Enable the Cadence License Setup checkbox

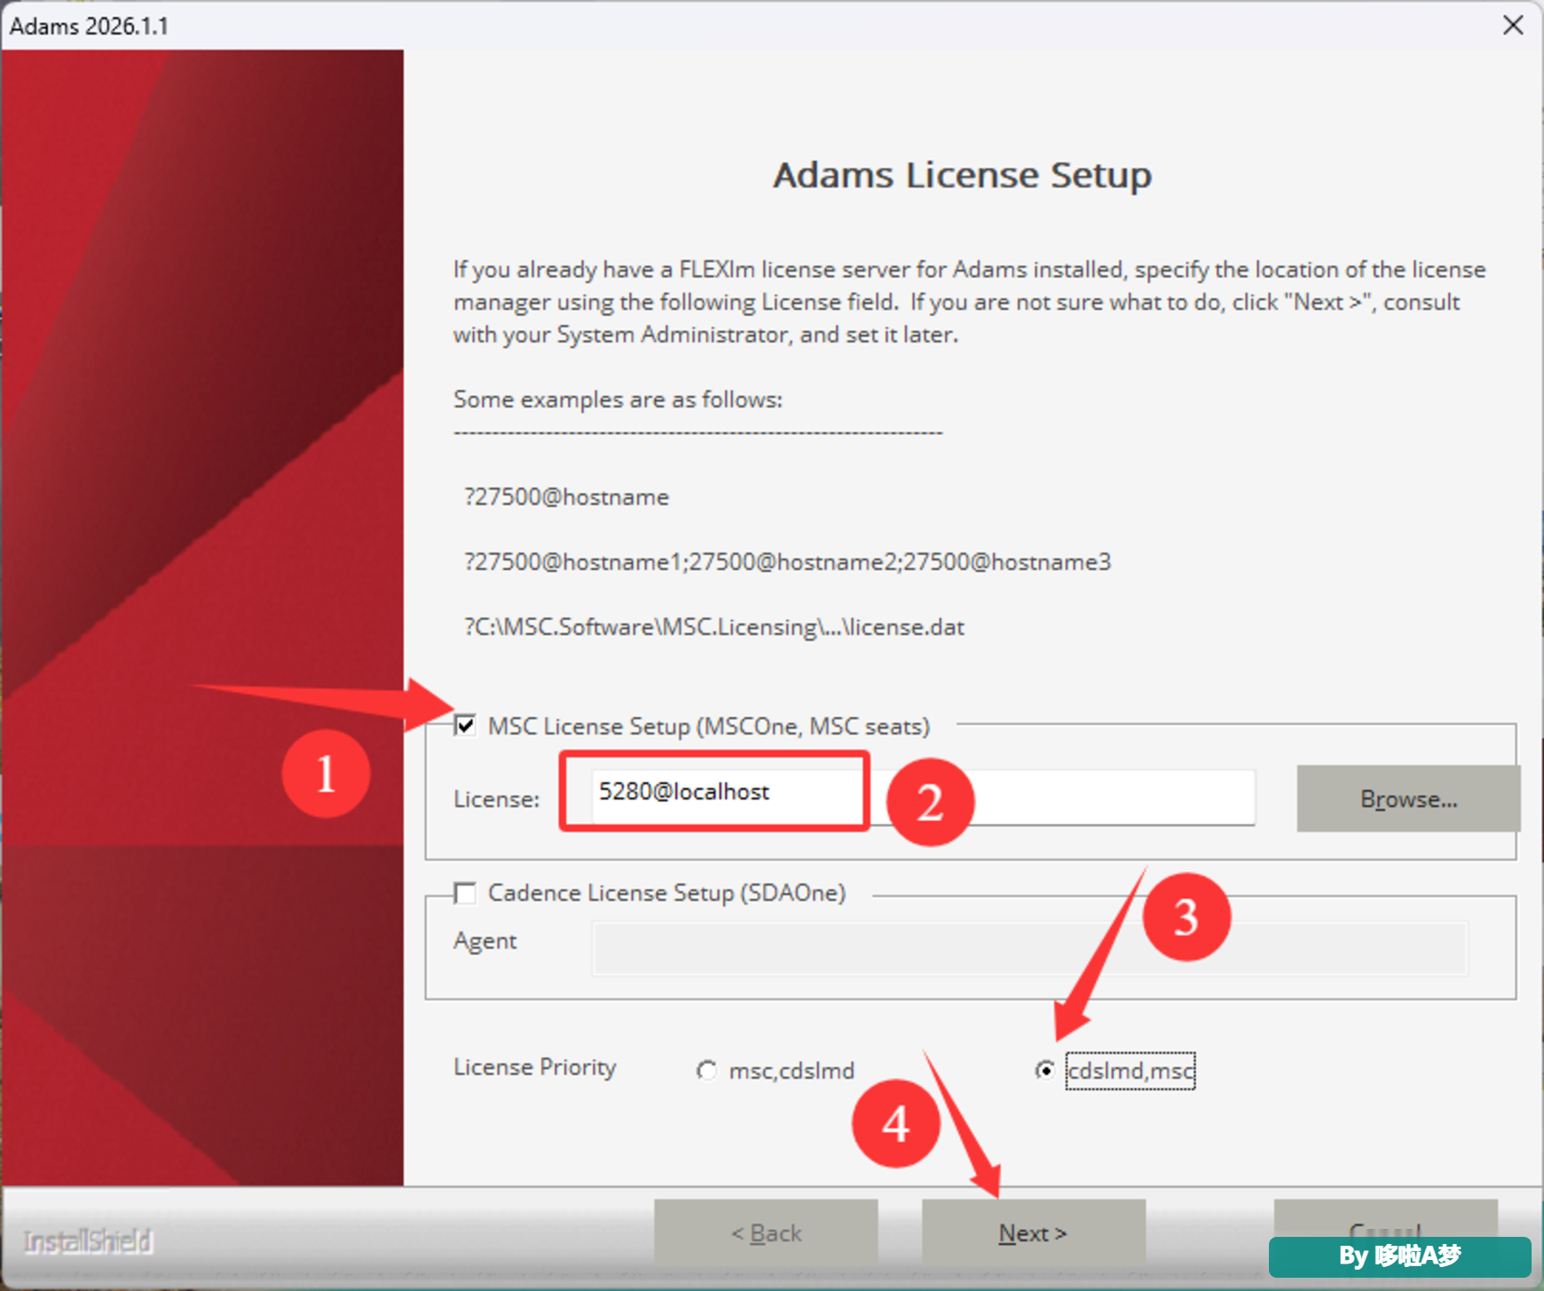click(465, 892)
